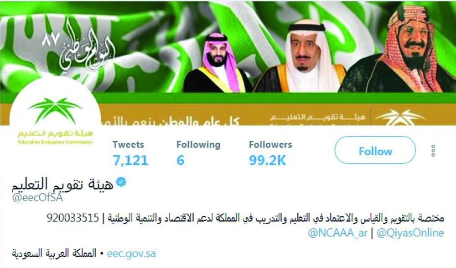Click the blue verified badge beside the name
Screen dimensions: 456x268
point(121,182)
